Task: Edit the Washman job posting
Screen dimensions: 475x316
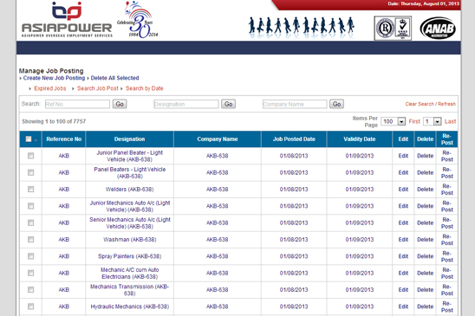Action: [403, 240]
